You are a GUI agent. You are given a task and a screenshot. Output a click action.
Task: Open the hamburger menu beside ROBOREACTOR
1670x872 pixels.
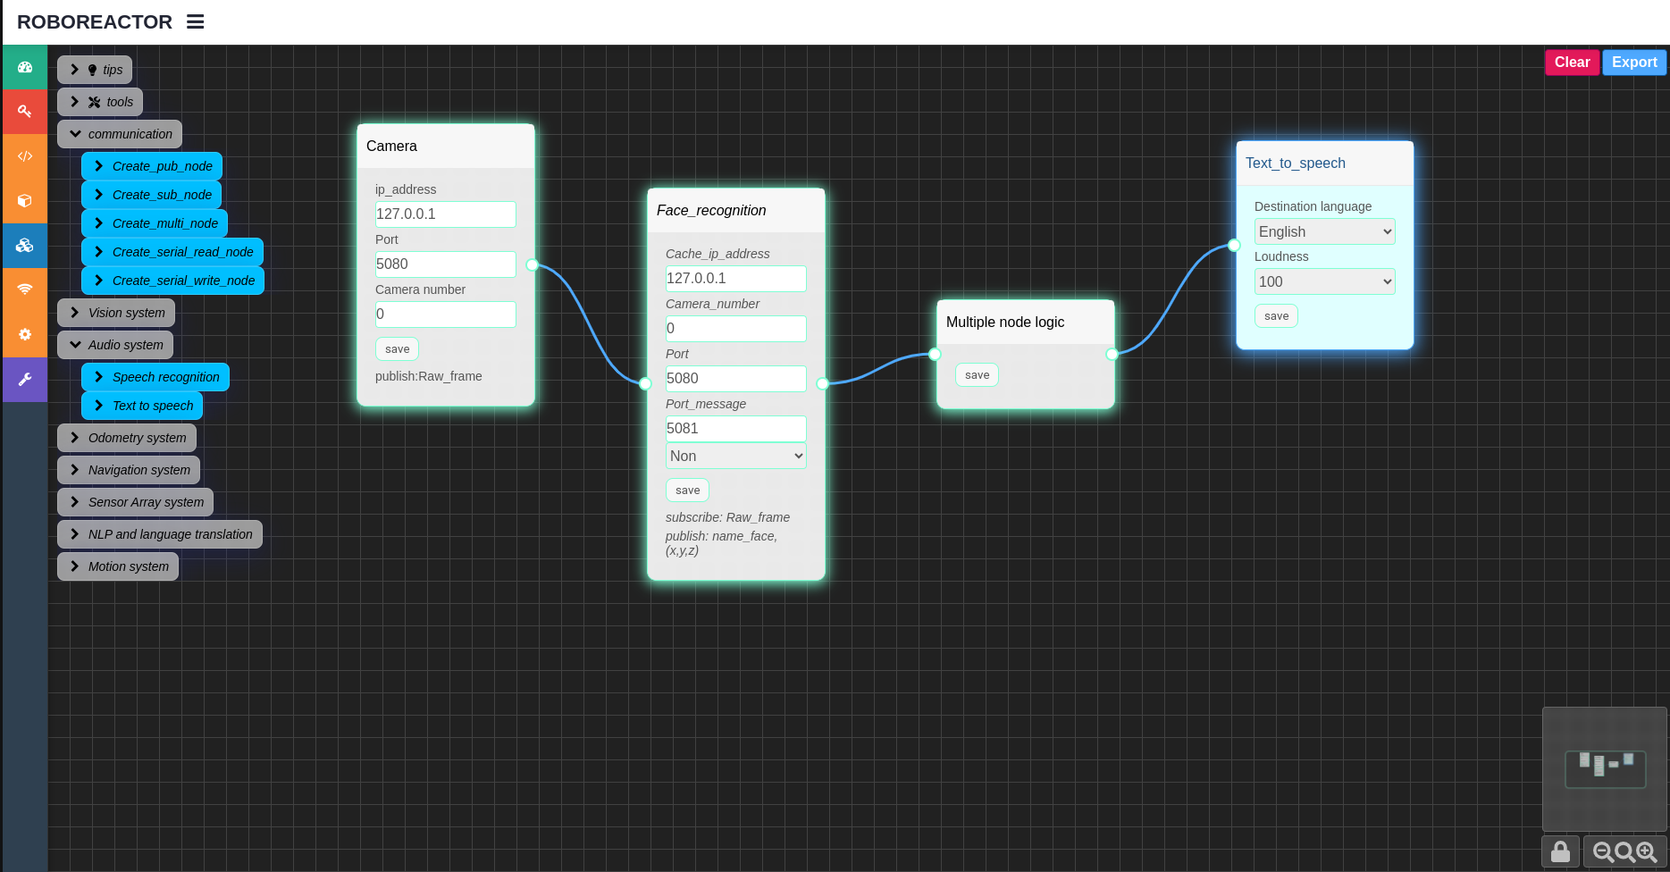[x=195, y=21]
